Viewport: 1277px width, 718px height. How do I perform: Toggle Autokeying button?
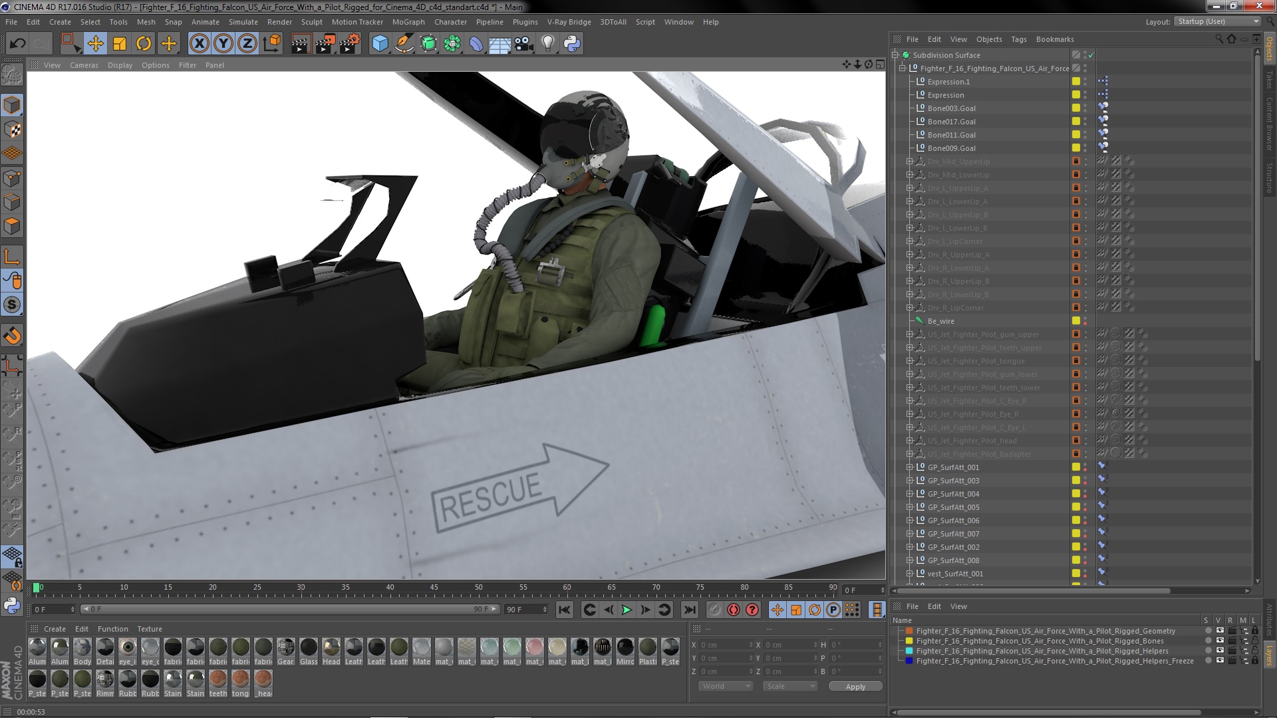pos(733,610)
